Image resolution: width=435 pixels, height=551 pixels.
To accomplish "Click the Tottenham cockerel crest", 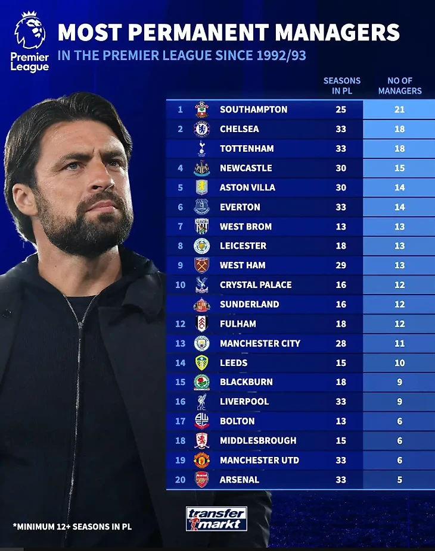I will pyautogui.click(x=202, y=149).
